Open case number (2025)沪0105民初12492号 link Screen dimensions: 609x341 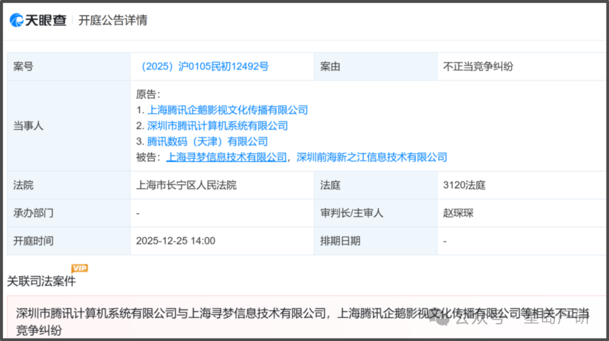[203, 67]
